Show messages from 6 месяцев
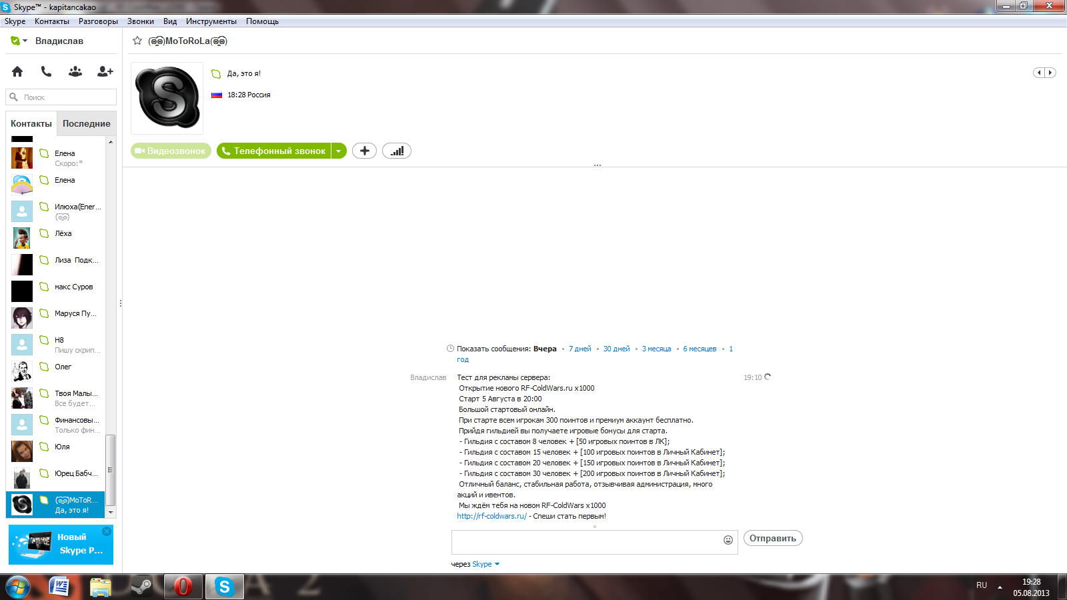This screenshot has height=600, width=1067. tap(700, 349)
